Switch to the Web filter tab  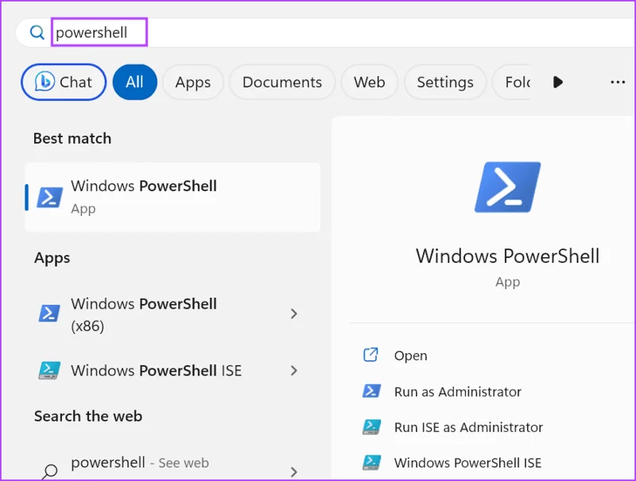[x=369, y=83]
